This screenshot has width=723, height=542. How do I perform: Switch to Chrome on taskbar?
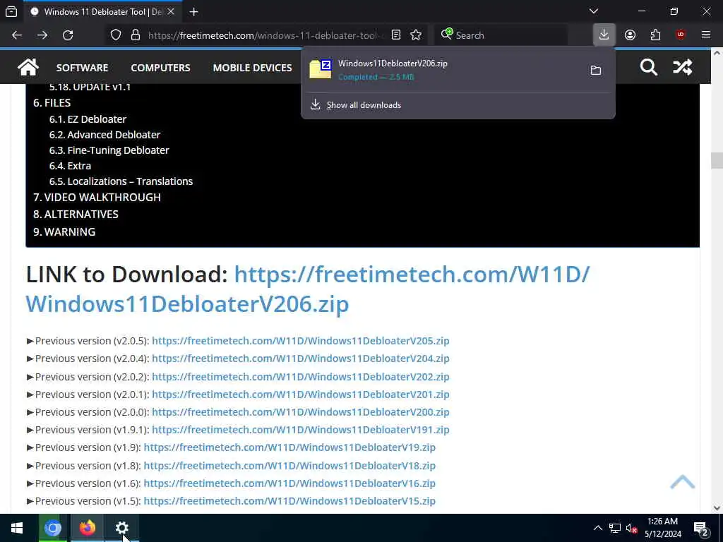click(52, 528)
